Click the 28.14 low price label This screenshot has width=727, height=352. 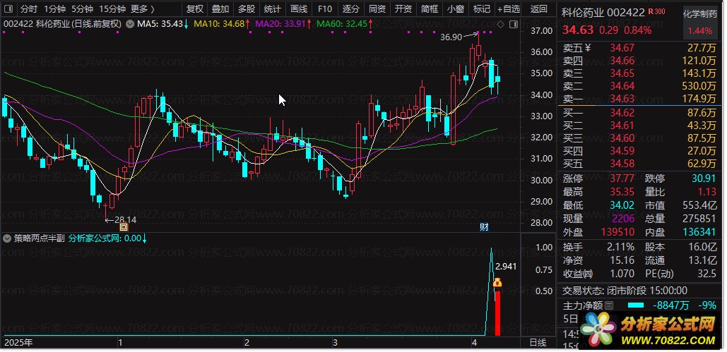pos(125,220)
